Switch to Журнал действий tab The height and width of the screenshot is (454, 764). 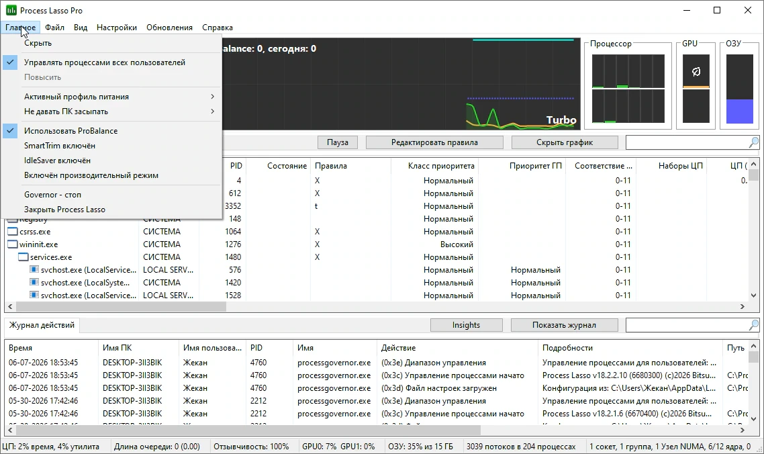[x=42, y=325]
